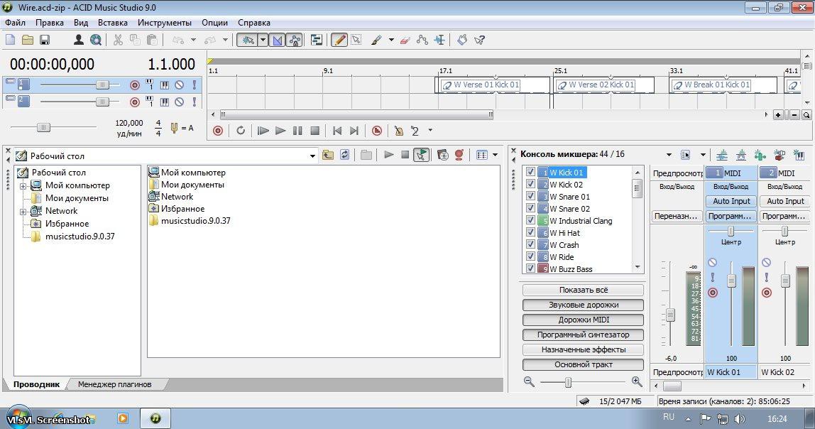Click the globe magnifier Get Media icon
The height and width of the screenshot is (429, 815).
click(96, 40)
